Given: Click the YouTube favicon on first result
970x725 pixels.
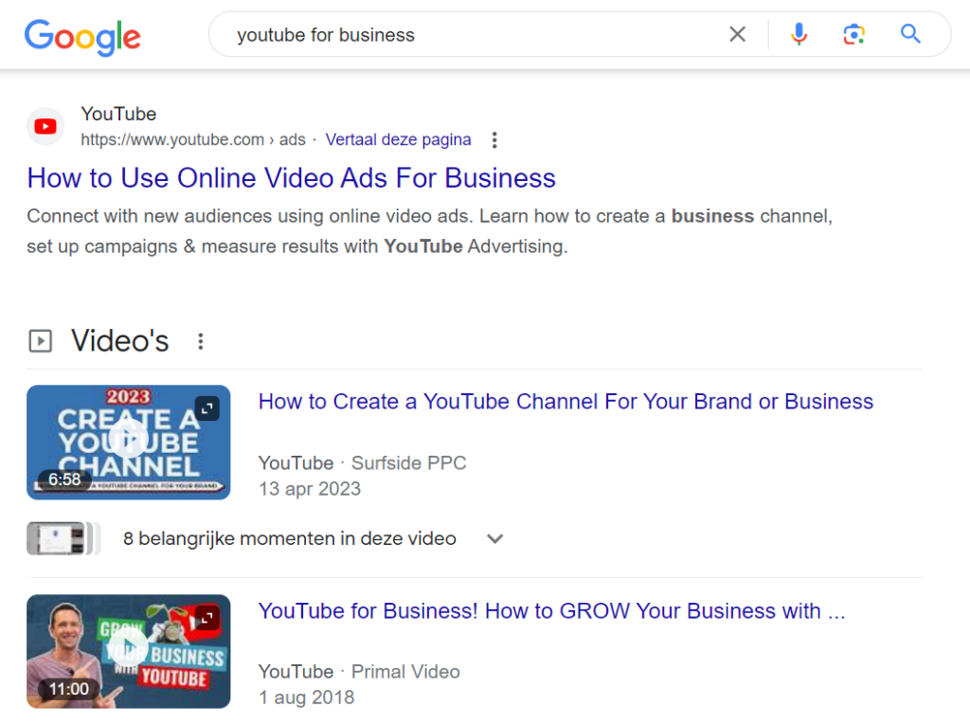Looking at the screenshot, I should tap(45, 126).
